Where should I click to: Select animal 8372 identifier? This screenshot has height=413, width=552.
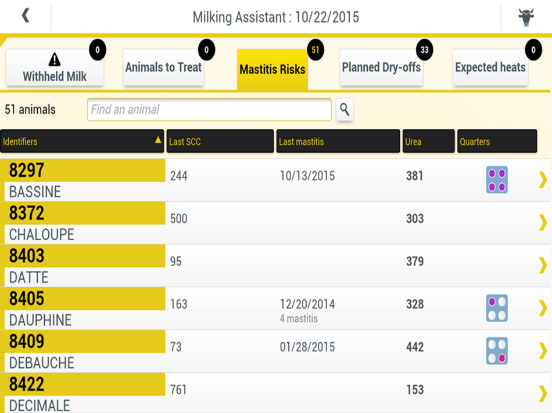pyautogui.click(x=27, y=213)
